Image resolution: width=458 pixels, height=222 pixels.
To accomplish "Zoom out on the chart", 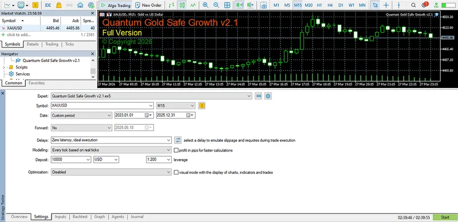I will 216,5.
